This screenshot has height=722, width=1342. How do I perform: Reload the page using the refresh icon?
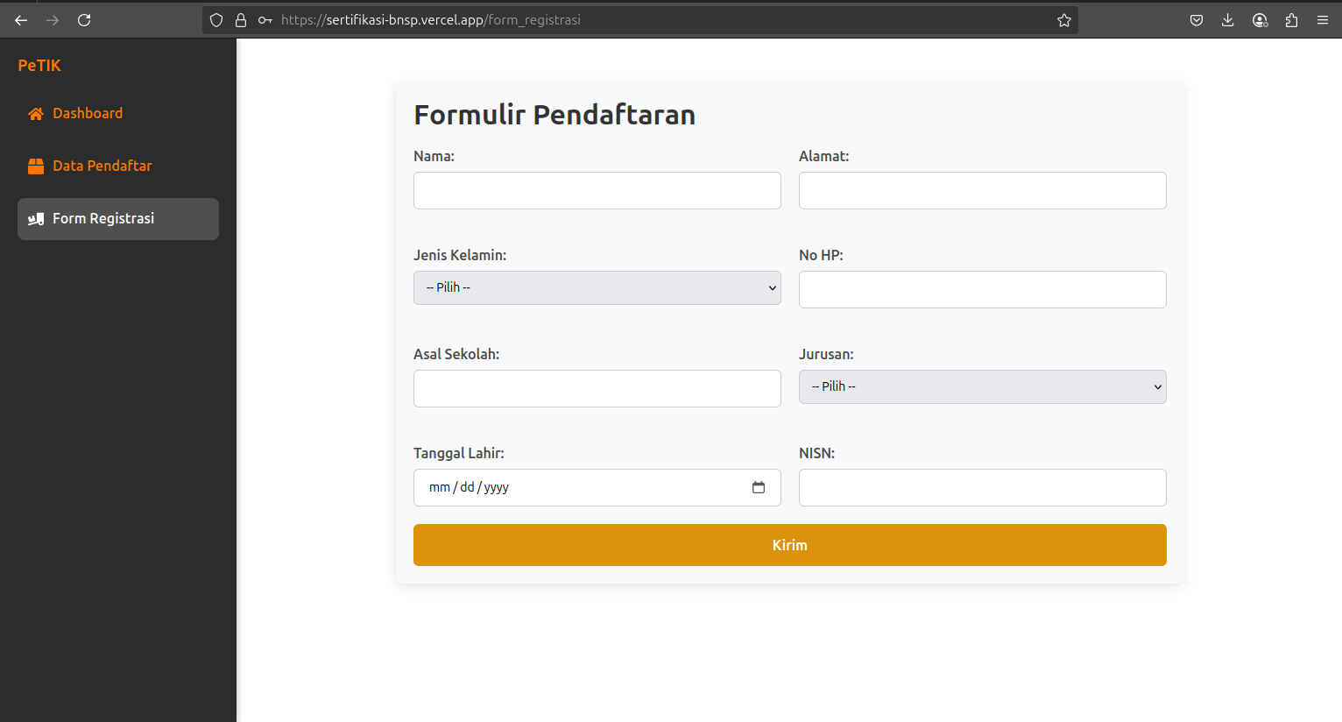pyautogui.click(x=84, y=20)
